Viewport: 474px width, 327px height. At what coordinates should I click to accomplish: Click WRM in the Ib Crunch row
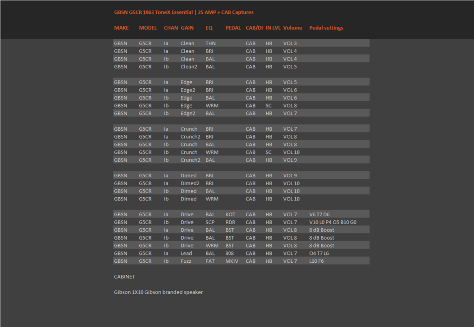[x=212, y=152]
